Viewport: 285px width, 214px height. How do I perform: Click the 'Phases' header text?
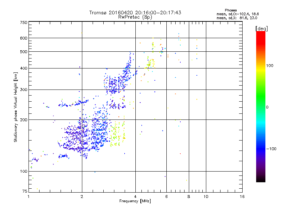pos(230,10)
